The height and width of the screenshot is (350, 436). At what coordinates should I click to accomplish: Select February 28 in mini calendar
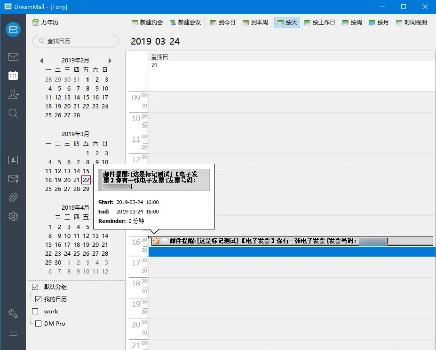point(77,115)
